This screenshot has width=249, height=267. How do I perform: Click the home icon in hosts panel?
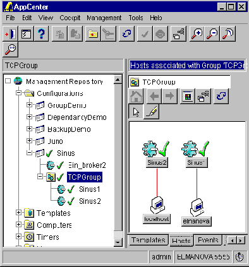tap(136, 96)
